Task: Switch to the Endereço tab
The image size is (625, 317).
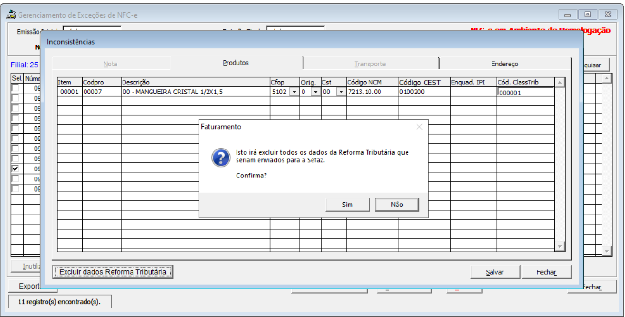Action: 504,64
